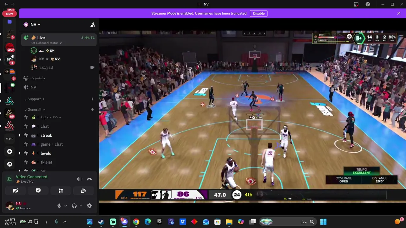Join the NV voice channel
The height and width of the screenshot is (228, 406).
[59, 87]
